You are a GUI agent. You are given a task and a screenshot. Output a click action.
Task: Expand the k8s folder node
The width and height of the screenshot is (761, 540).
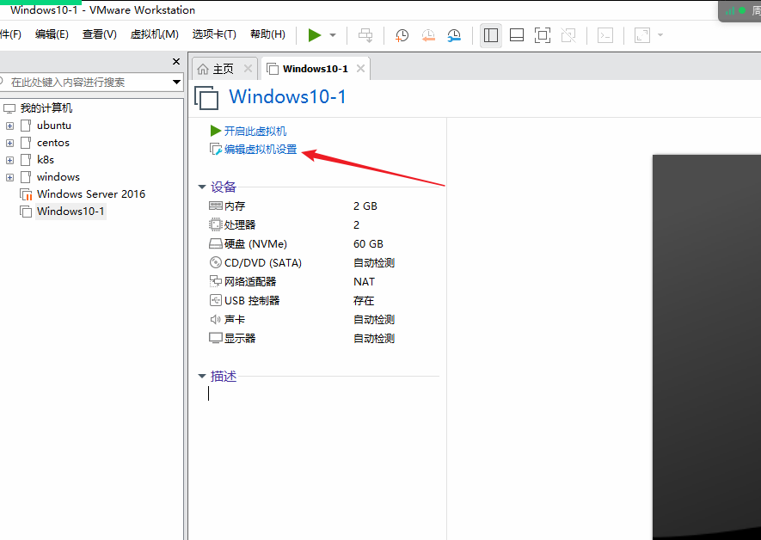point(9,160)
